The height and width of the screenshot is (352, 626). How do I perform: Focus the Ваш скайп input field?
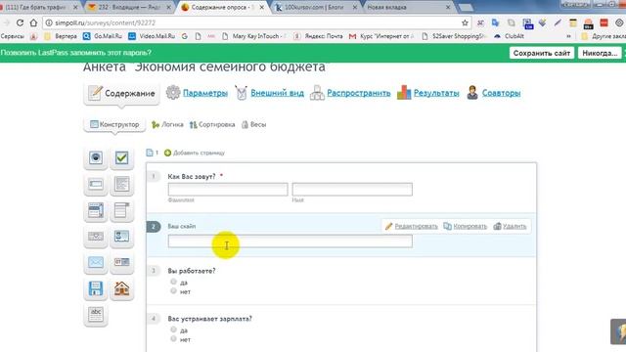[291, 242]
